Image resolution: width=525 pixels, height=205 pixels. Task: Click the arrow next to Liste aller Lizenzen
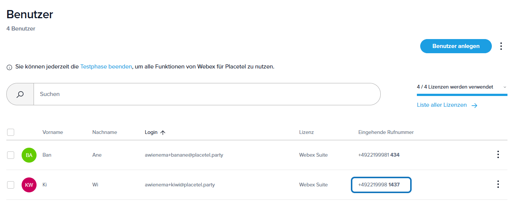tap(474, 105)
